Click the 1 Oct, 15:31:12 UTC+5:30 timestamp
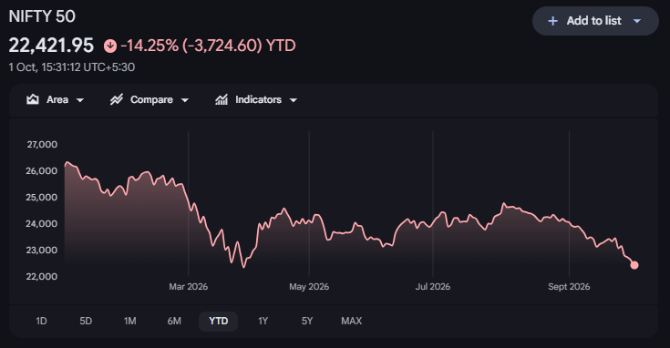 (72, 67)
